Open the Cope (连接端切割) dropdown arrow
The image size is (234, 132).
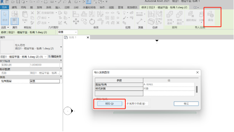(56, 13)
